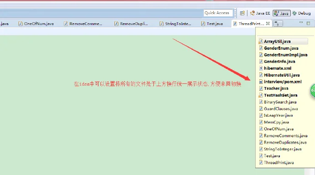Screen dimensions: 315x175
Task: Click the Open Perspective icon
Action: pyautogui.click(x=242, y=13)
